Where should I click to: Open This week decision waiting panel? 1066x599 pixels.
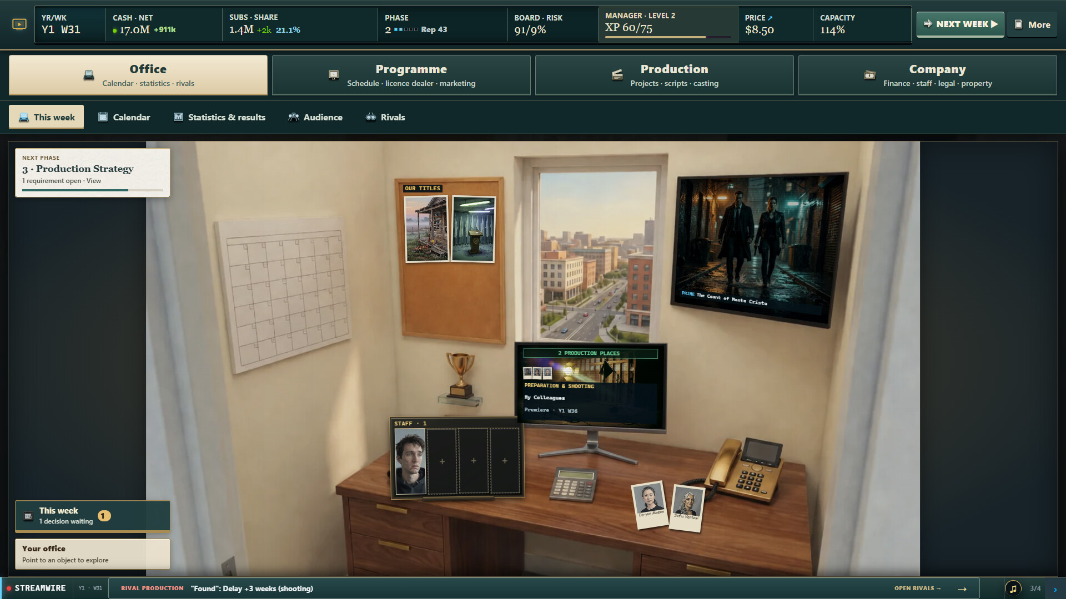[93, 516]
